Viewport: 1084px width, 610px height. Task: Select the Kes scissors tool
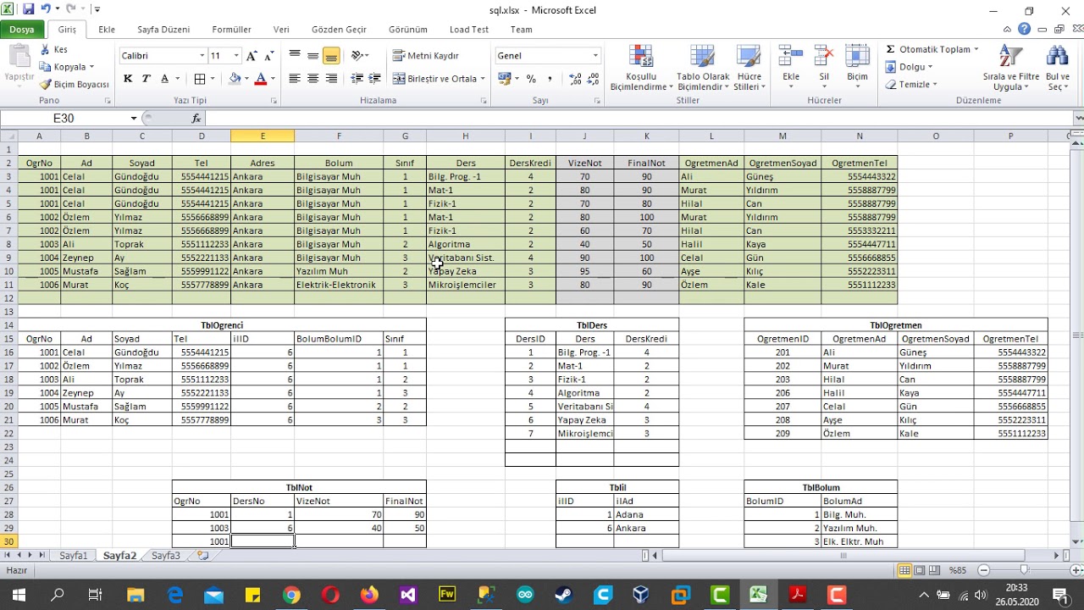coord(53,50)
